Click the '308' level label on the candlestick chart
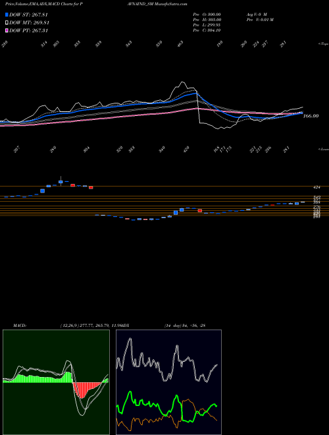The width and height of the screenshot is (329, 435). coord(316,202)
